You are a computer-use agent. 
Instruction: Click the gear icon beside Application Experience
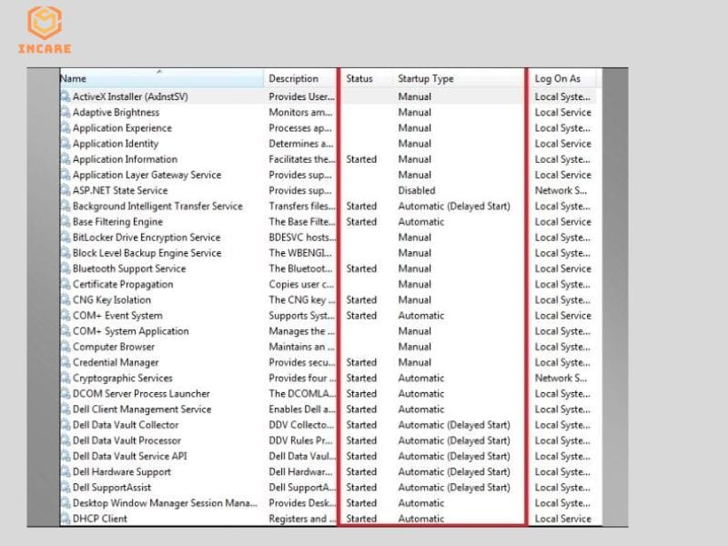(x=66, y=128)
